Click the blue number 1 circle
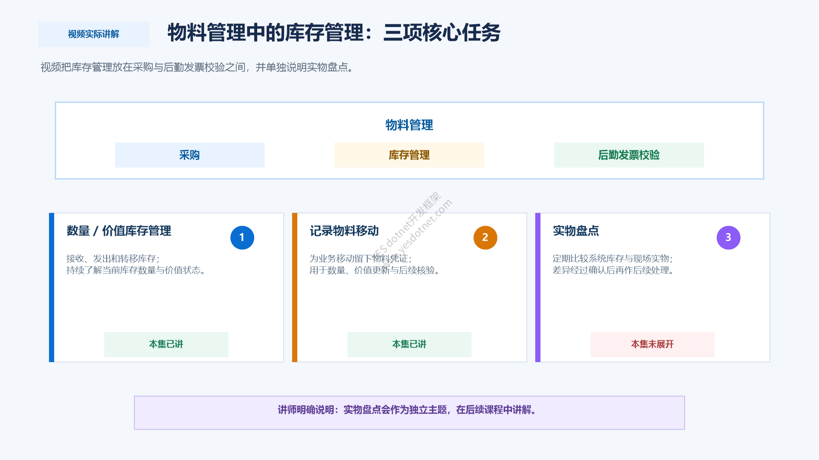Screen dimensions: 819x460 (242, 238)
